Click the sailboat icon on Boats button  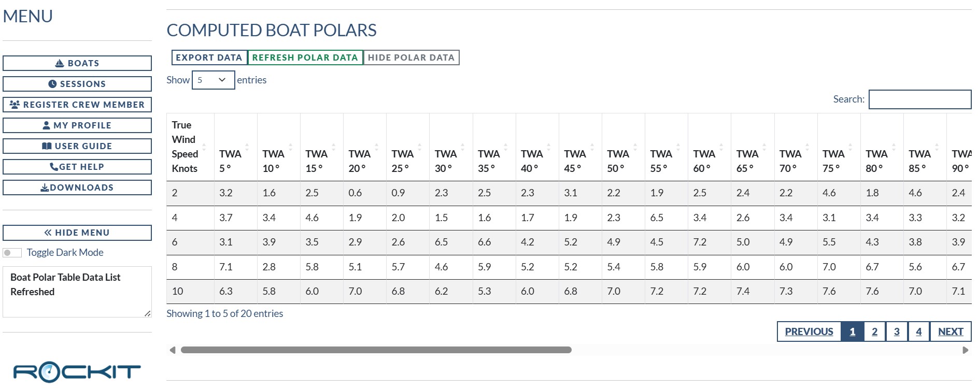tap(60, 63)
